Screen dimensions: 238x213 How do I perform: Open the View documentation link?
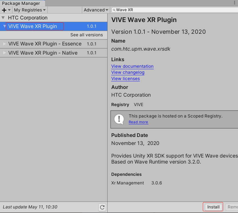132,66
